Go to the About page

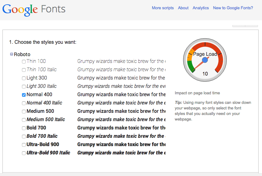(183, 8)
